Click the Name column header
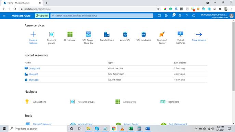This screenshot has width=235, height=132. pos(28,63)
